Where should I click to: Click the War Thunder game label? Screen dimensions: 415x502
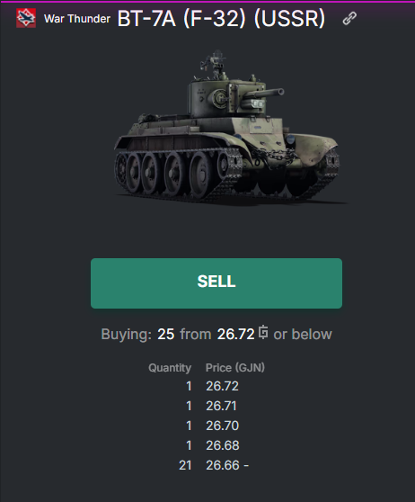pyautogui.click(x=77, y=19)
